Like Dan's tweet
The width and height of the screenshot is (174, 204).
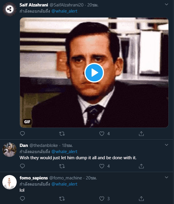point(102,166)
